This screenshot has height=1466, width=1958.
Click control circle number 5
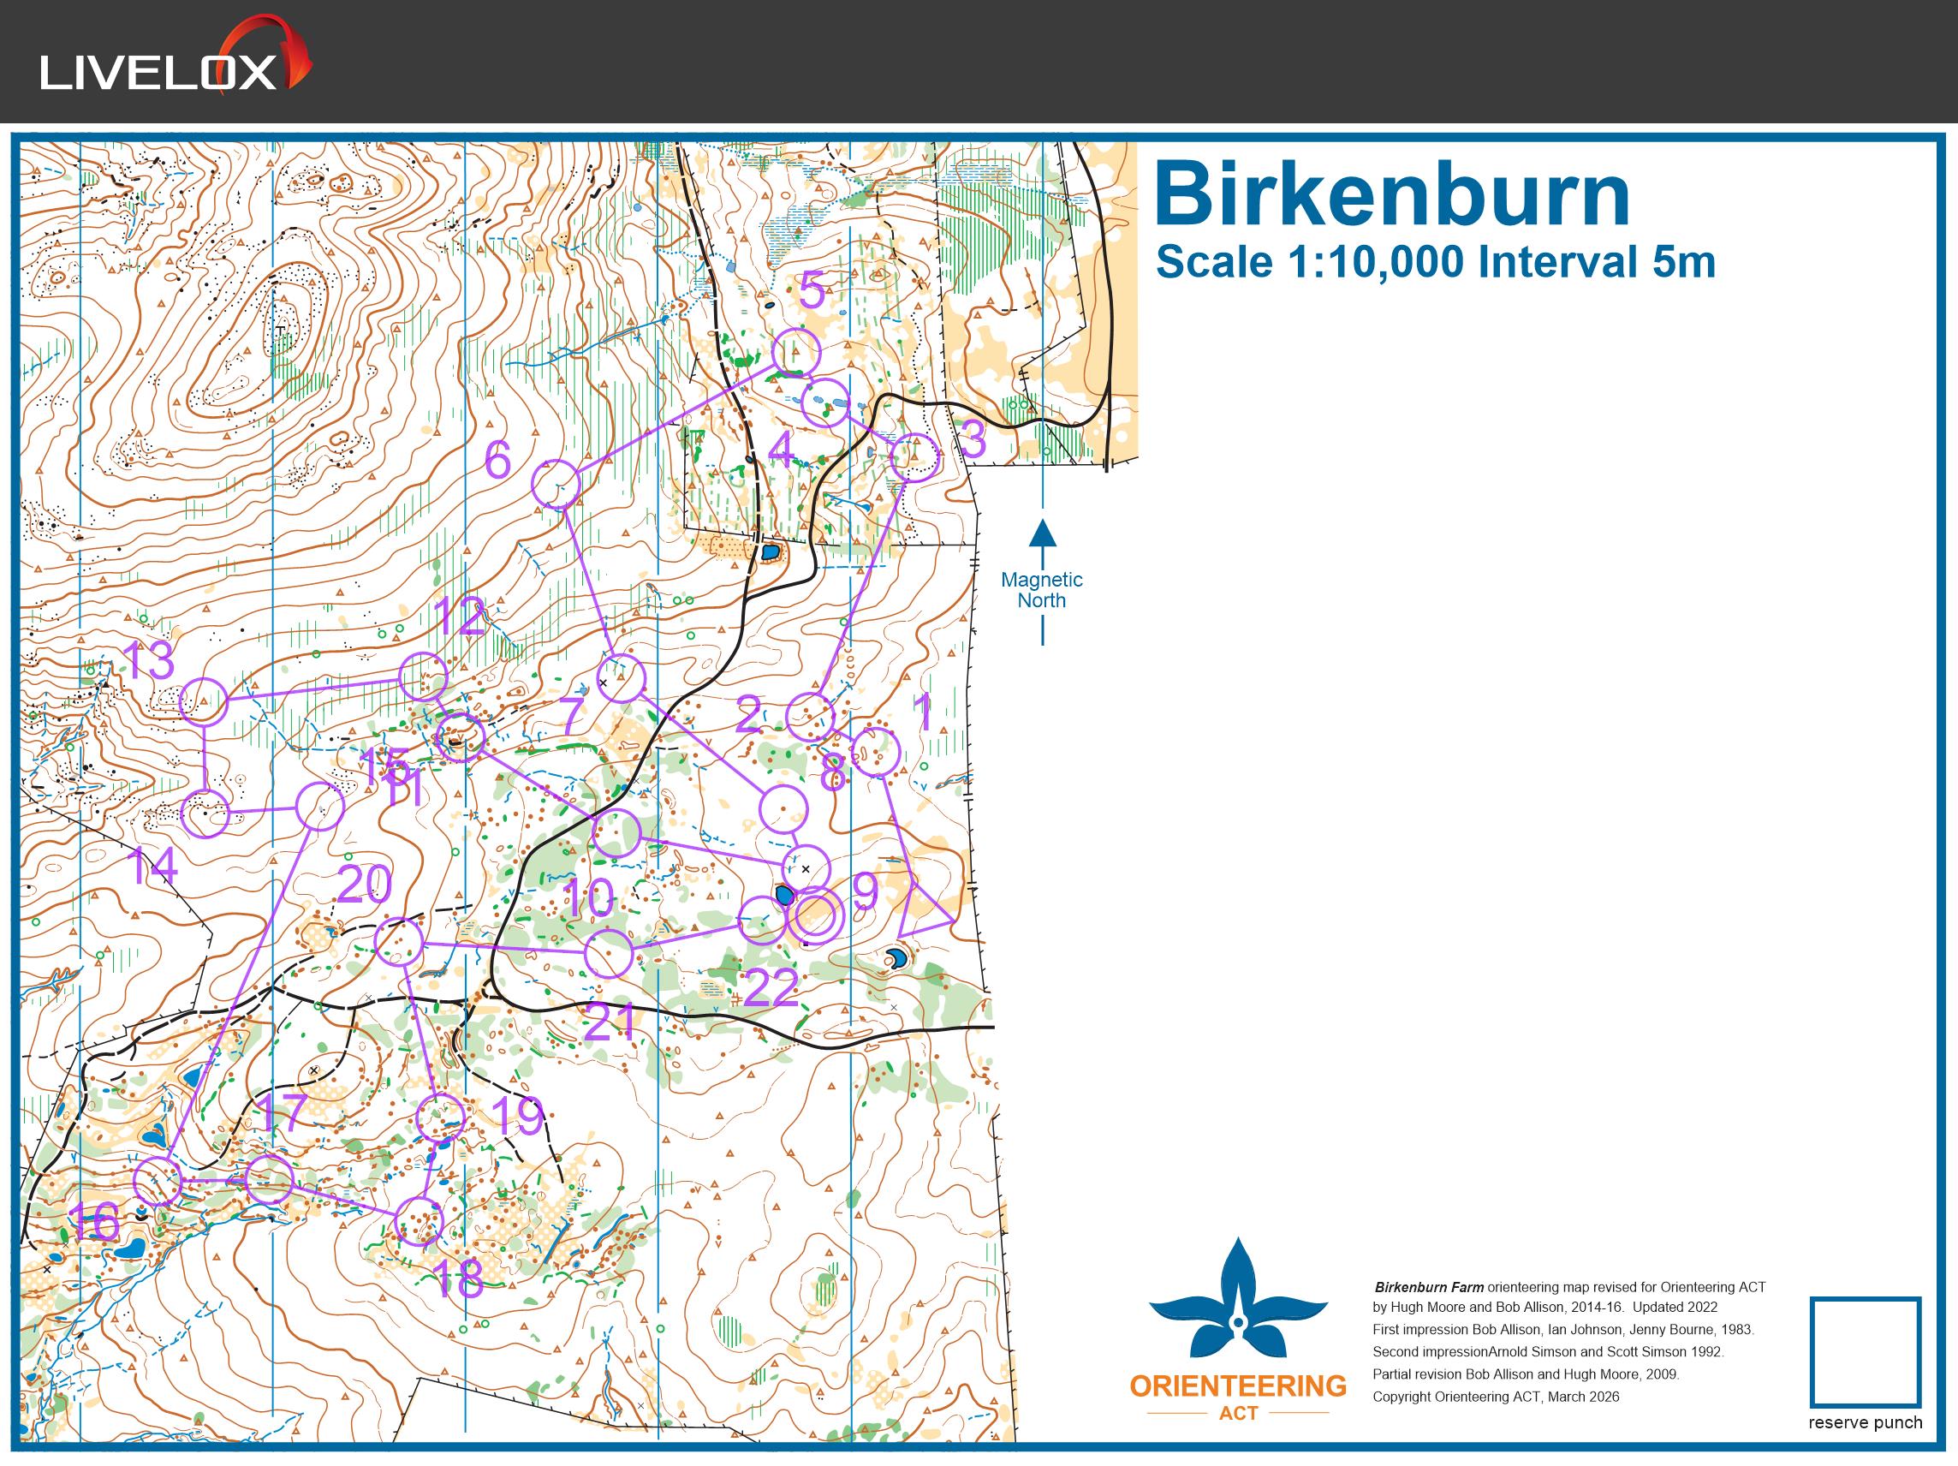pyautogui.click(x=795, y=352)
